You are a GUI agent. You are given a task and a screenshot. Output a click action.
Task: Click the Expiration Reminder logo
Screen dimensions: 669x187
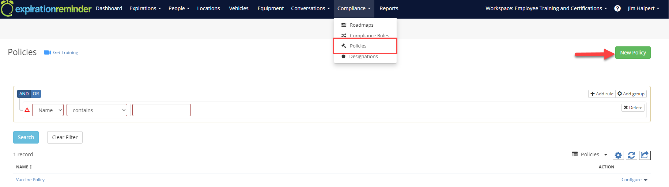[46, 8]
